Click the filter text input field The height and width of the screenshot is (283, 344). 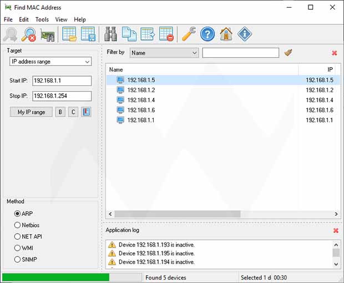point(241,53)
